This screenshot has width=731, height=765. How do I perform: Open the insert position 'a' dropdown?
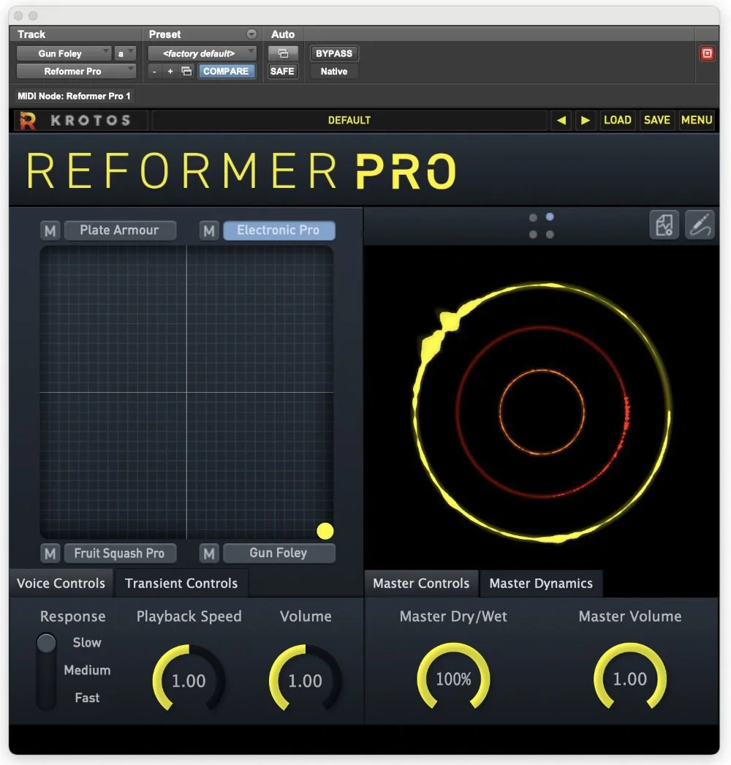(x=124, y=53)
